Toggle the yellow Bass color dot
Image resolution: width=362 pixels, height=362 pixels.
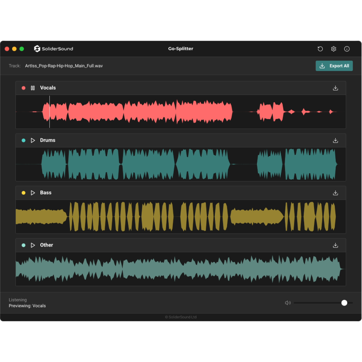click(x=24, y=193)
